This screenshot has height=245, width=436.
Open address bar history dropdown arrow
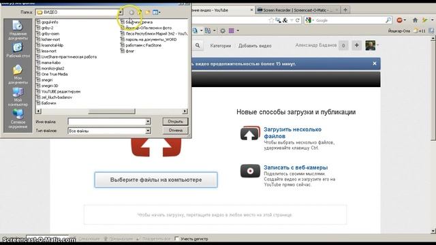pyautogui.click(x=292, y=20)
